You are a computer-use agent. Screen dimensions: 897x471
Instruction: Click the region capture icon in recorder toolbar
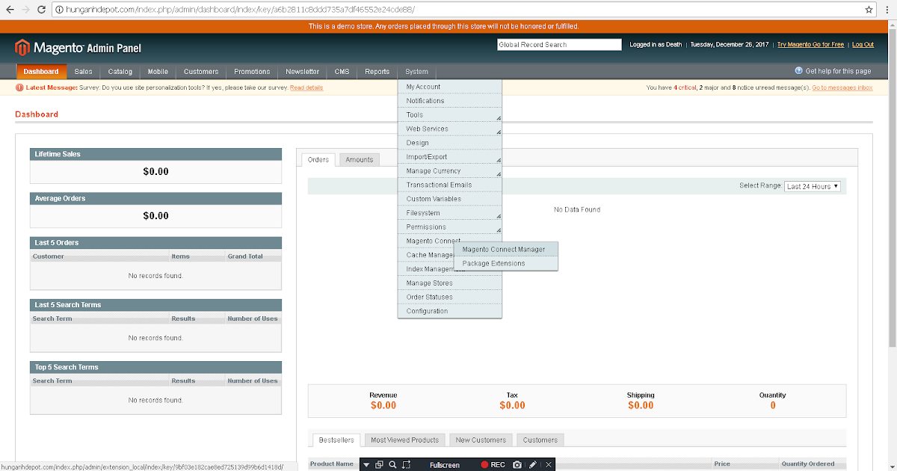point(406,464)
